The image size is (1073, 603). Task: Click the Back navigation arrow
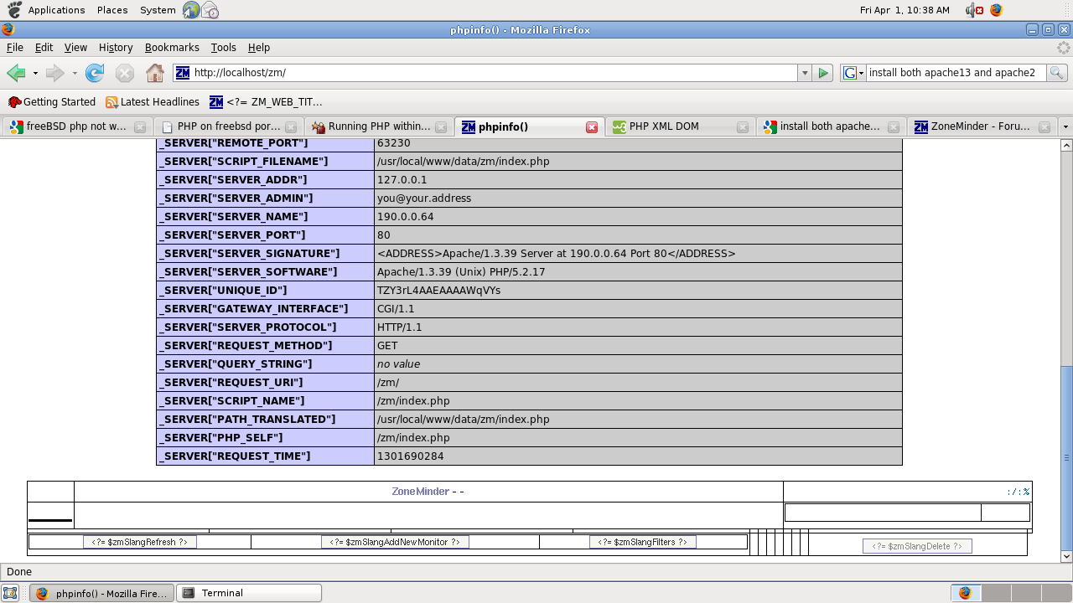[x=16, y=73]
